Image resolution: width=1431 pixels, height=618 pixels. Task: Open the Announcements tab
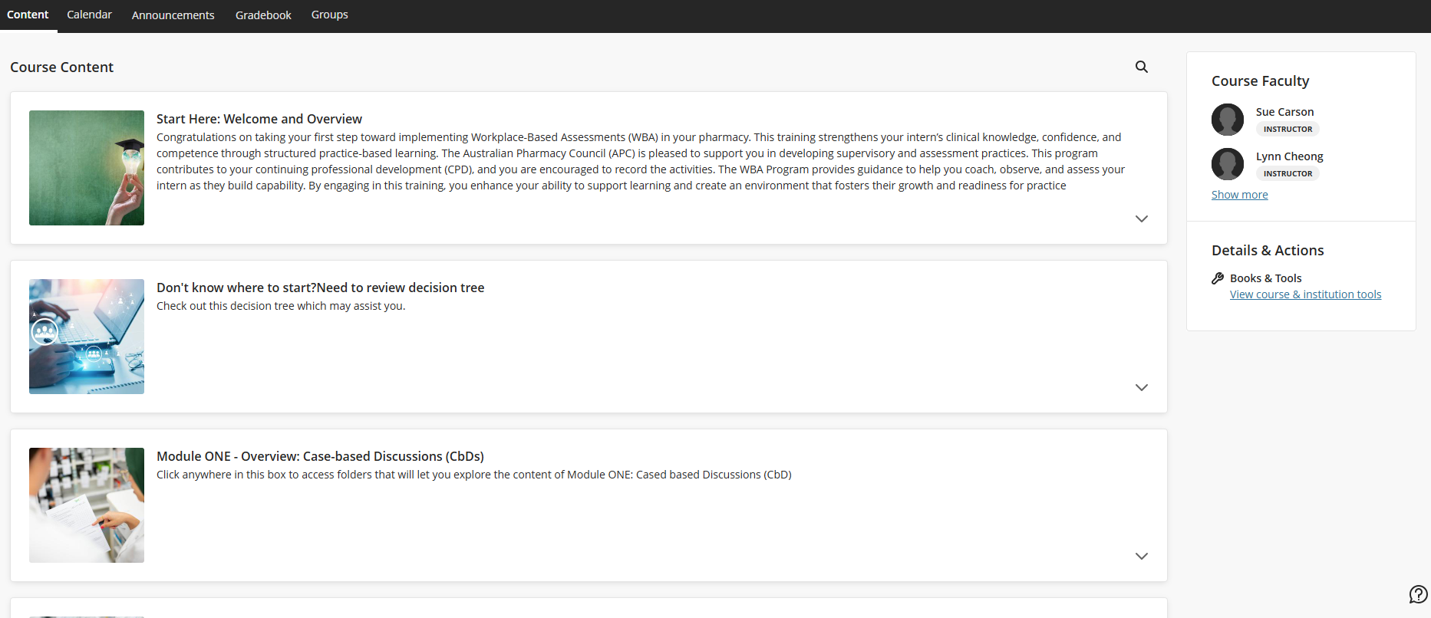[173, 15]
